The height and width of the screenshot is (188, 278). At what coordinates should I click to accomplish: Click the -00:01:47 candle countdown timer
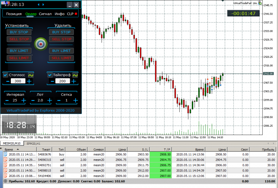(x=243, y=14)
